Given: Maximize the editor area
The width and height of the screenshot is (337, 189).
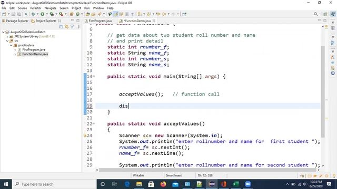Looking at the screenshot, I should [x=325, y=20].
